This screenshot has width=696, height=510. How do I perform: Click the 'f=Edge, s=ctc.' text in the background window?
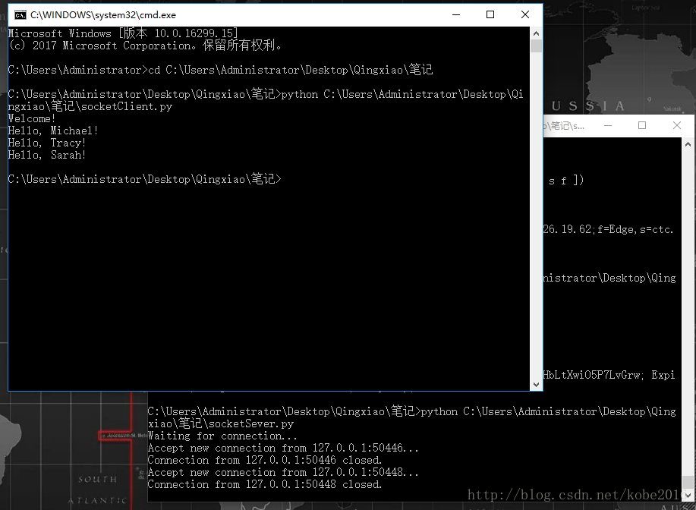coord(635,229)
